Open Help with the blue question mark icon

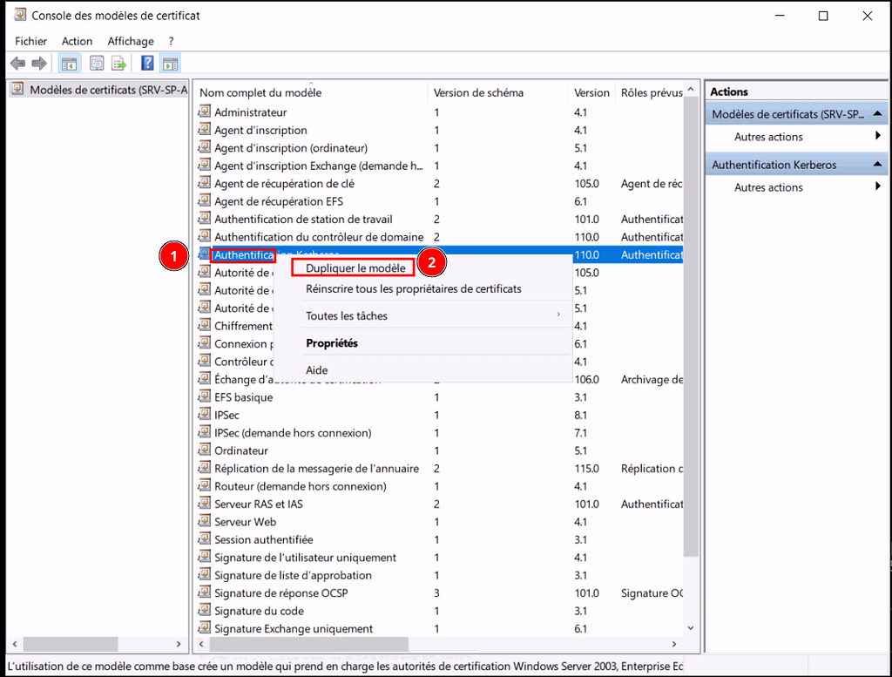[147, 64]
